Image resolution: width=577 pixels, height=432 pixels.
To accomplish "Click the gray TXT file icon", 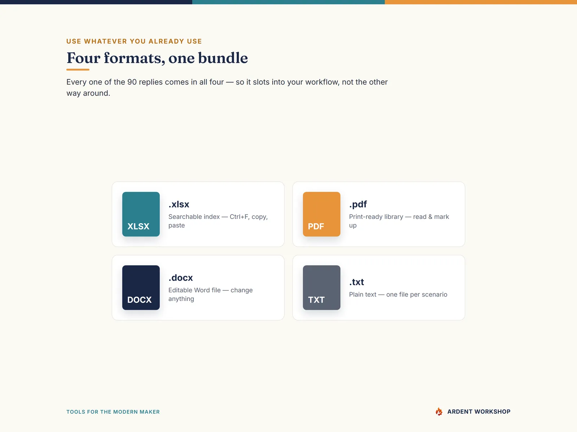I will click(322, 288).
